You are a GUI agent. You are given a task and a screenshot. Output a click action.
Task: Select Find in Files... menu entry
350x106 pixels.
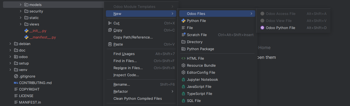click(x=141, y=61)
